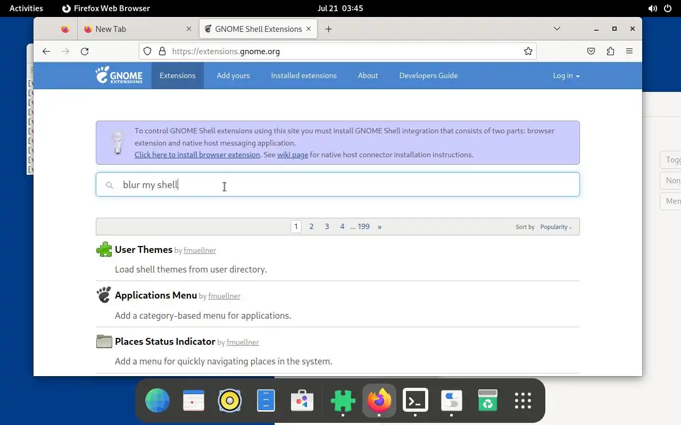Open fmuellner link beside Places Status Indicator
The height and width of the screenshot is (425, 681).
[243, 342]
